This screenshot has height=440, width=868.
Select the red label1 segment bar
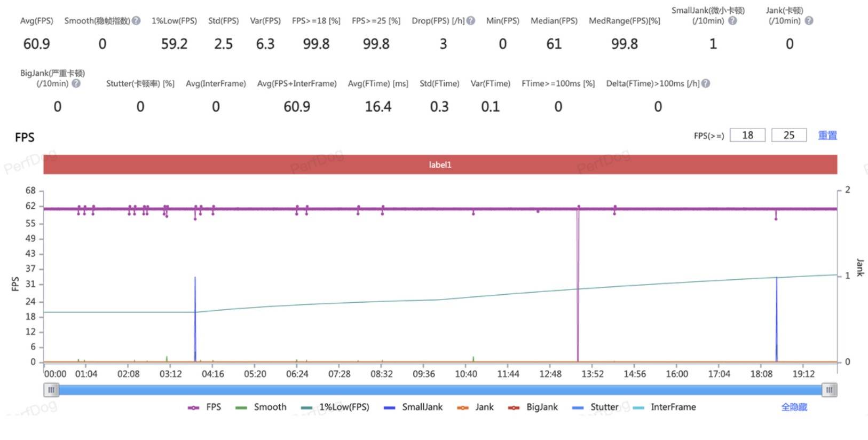[440, 164]
